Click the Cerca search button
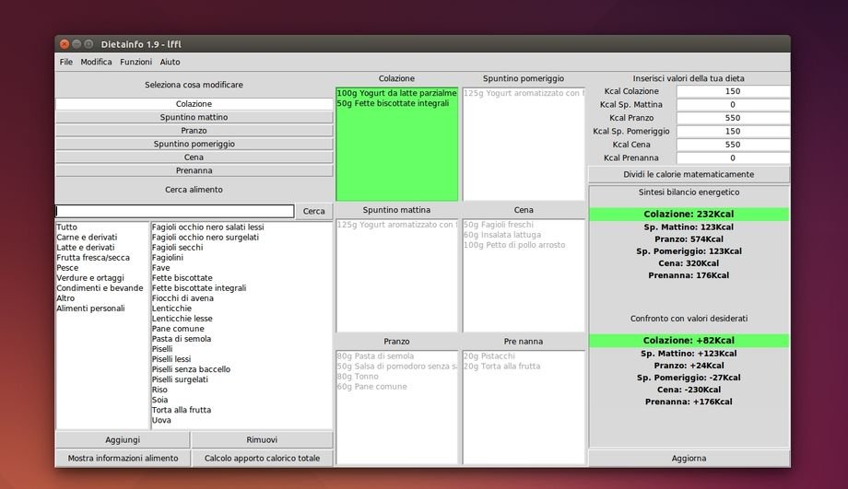The image size is (848, 489). coord(314,211)
